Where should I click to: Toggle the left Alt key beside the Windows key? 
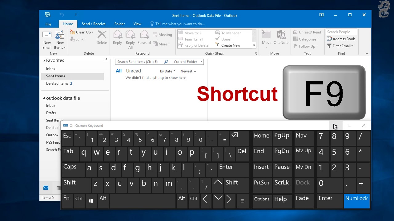pos(103,201)
